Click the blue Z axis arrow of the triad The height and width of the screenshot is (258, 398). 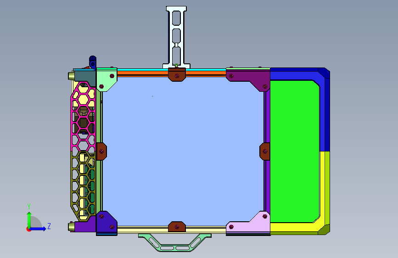click(38, 229)
